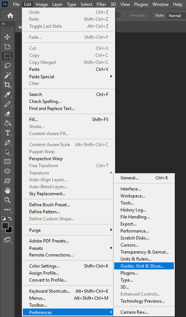Choose Sky Replacement
This screenshot has height=317, width=186.
(x=69, y=194)
